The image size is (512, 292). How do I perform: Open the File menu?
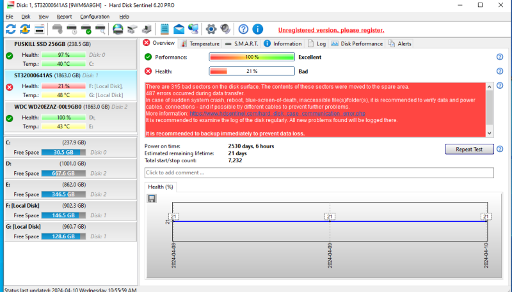point(10,17)
